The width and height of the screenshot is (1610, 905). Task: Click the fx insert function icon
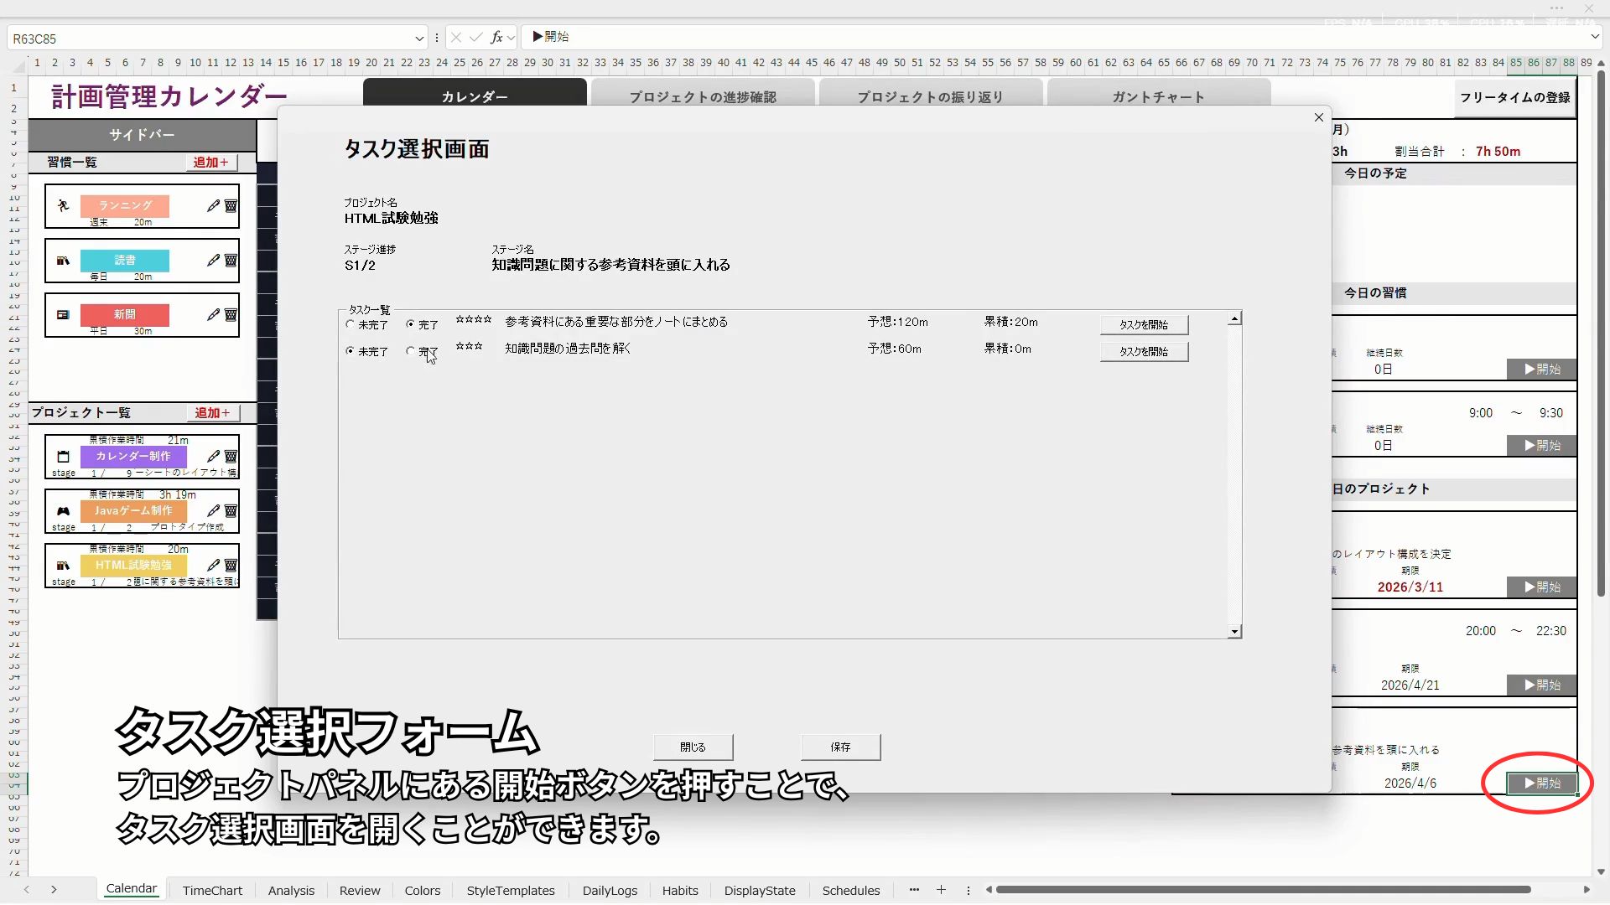tap(496, 38)
